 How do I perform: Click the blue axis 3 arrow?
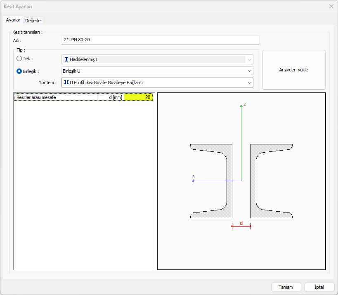(x=193, y=181)
